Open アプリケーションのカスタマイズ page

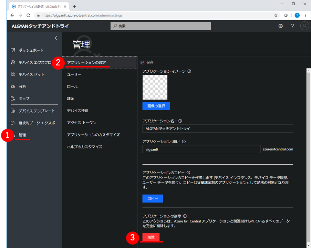click(x=93, y=135)
